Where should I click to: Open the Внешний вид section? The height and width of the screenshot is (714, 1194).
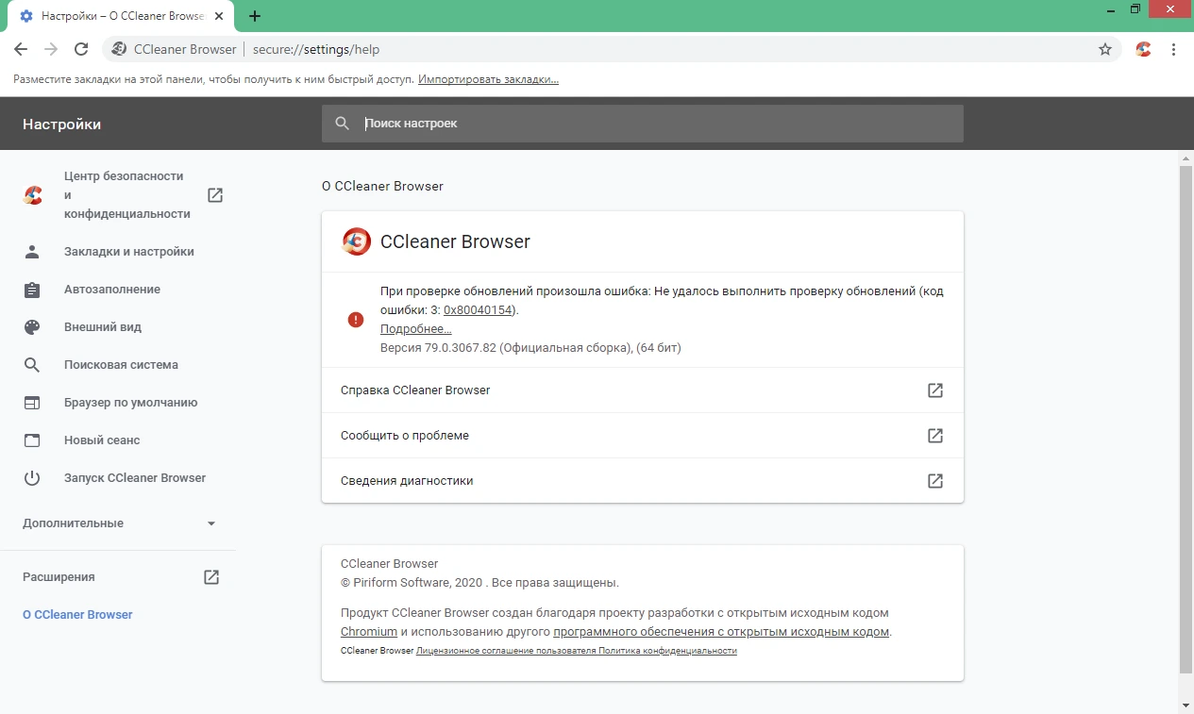[118, 327]
